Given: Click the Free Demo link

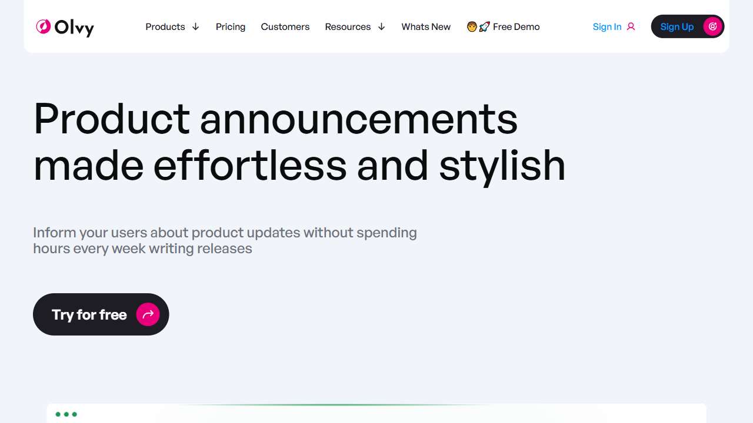Looking at the screenshot, I should coord(516,26).
